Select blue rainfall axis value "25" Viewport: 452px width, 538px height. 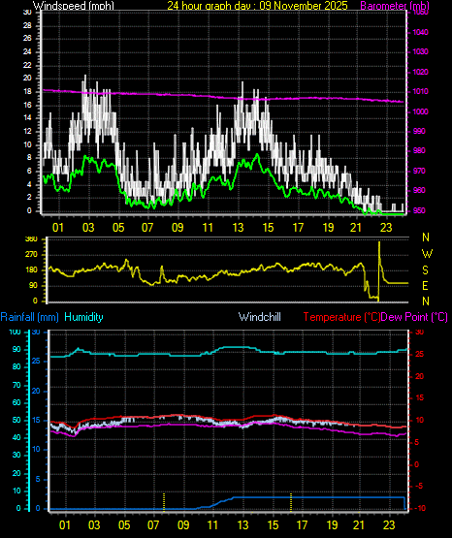click(x=36, y=362)
